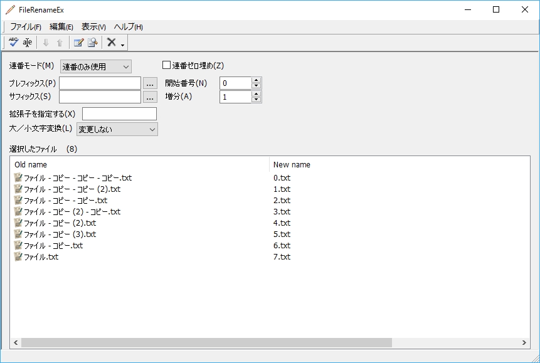Image resolution: width=540 pixels, height=363 pixels.
Task: Click the プレフィックス browse button
Action: 149,82
